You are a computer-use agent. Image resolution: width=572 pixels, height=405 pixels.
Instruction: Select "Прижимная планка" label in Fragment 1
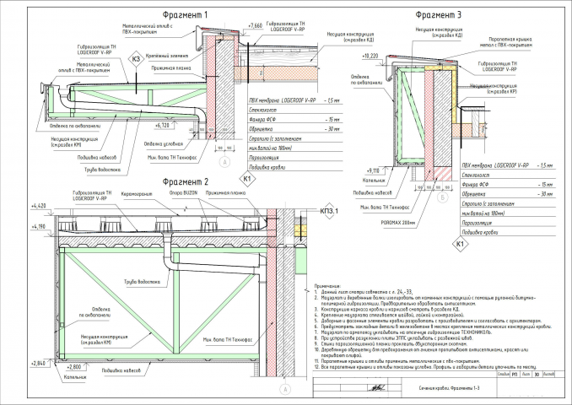[x=171, y=68]
